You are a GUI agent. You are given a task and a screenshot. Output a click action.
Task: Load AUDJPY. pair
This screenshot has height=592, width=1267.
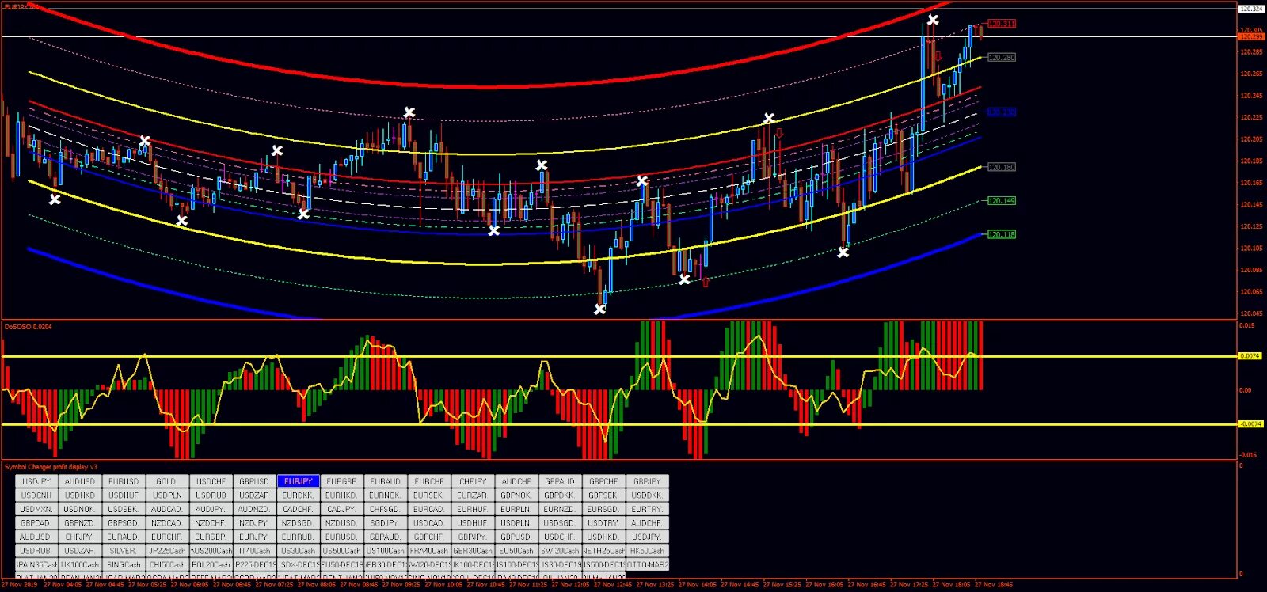click(x=211, y=509)
